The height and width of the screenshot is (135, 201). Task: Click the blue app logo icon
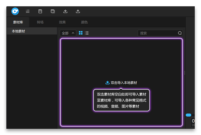15,11
